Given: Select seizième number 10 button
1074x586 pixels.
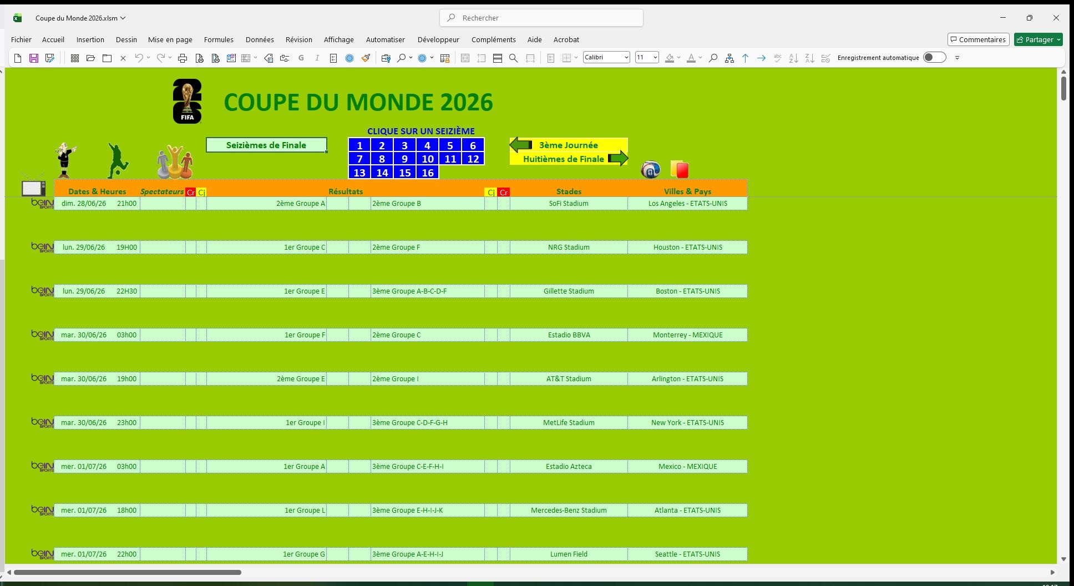Looking at the screenshot, I should pyautogui.click(x=427, y=159).
